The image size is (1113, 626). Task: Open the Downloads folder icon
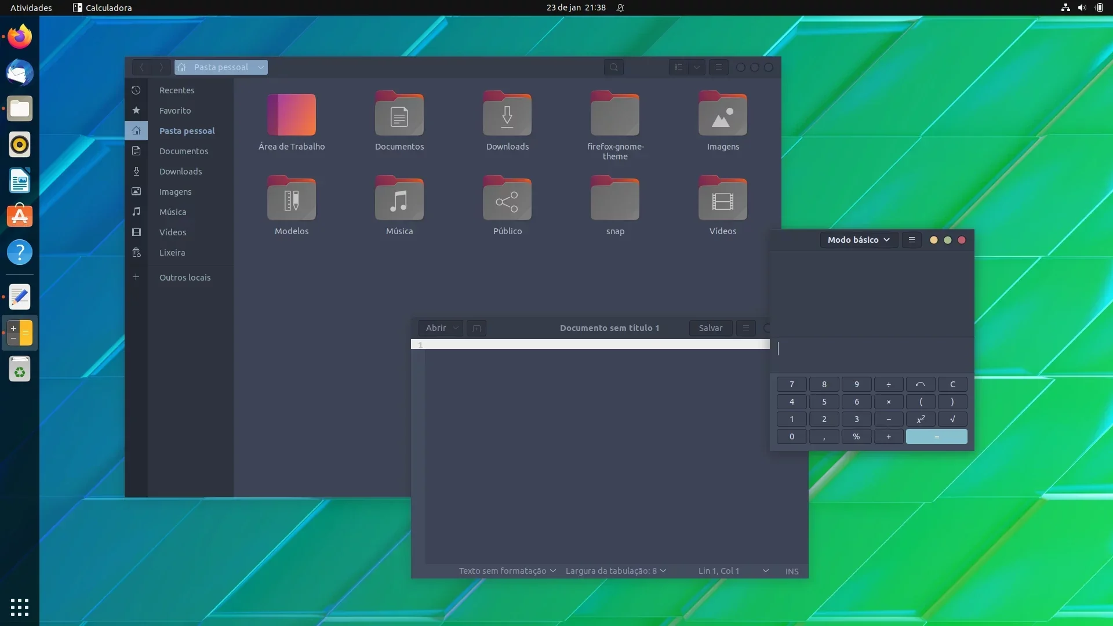507,121
